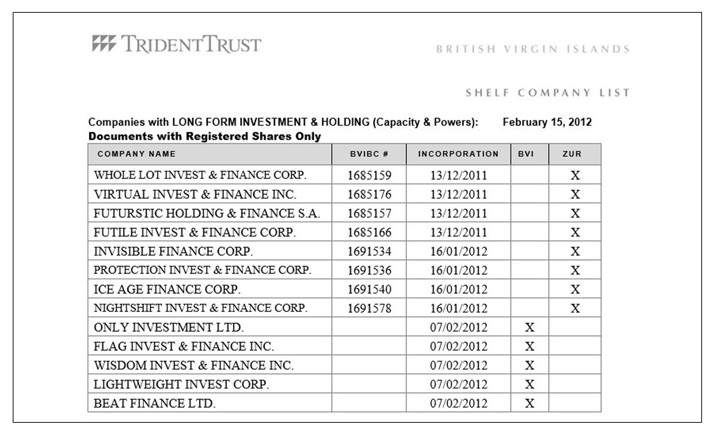Click the Trident Trust logo icon
Screen dimensions: 714x437
point(104,44)
